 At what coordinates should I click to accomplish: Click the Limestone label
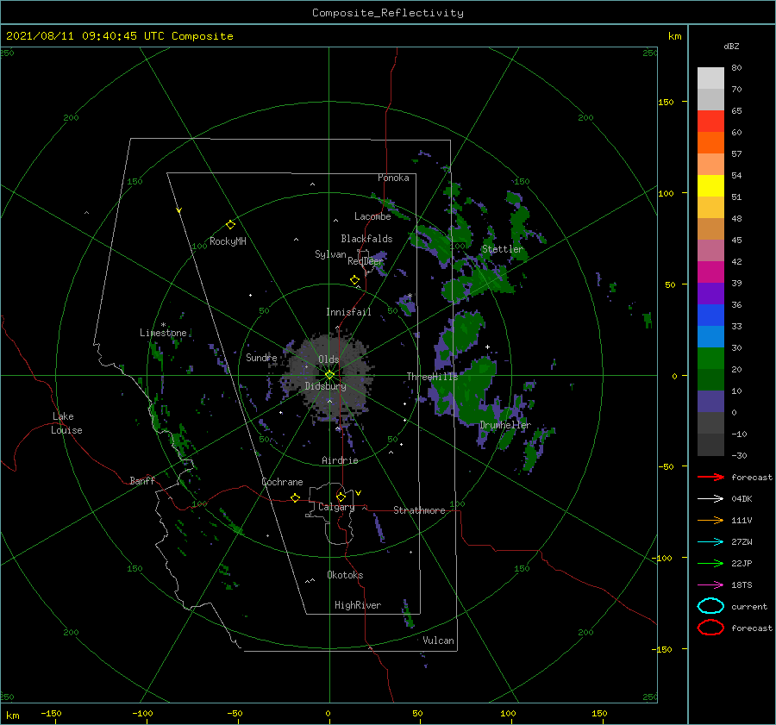(x=163, y=333)
